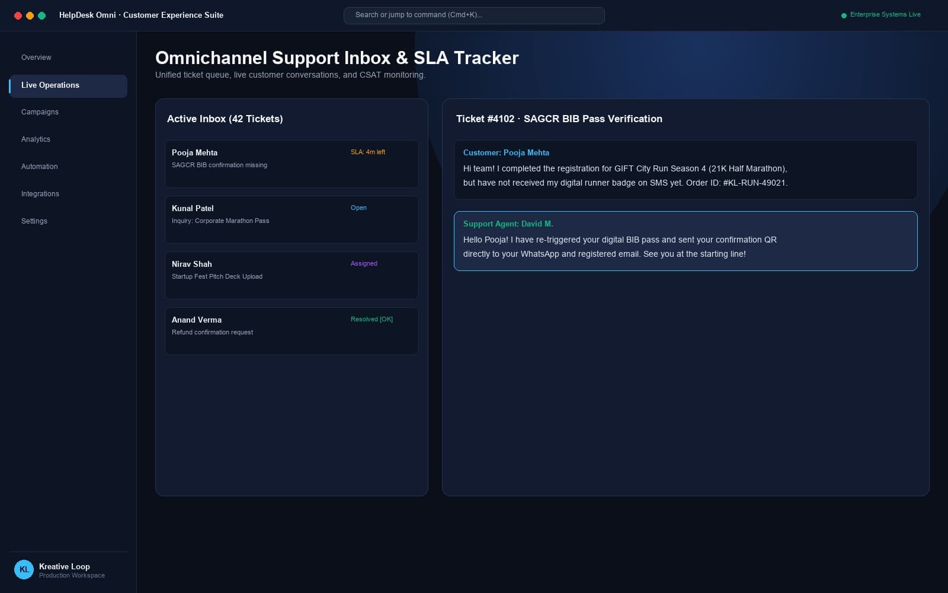948x593 pixels.
Task: Select the Support Agent David M. reply
Action: 686,241
